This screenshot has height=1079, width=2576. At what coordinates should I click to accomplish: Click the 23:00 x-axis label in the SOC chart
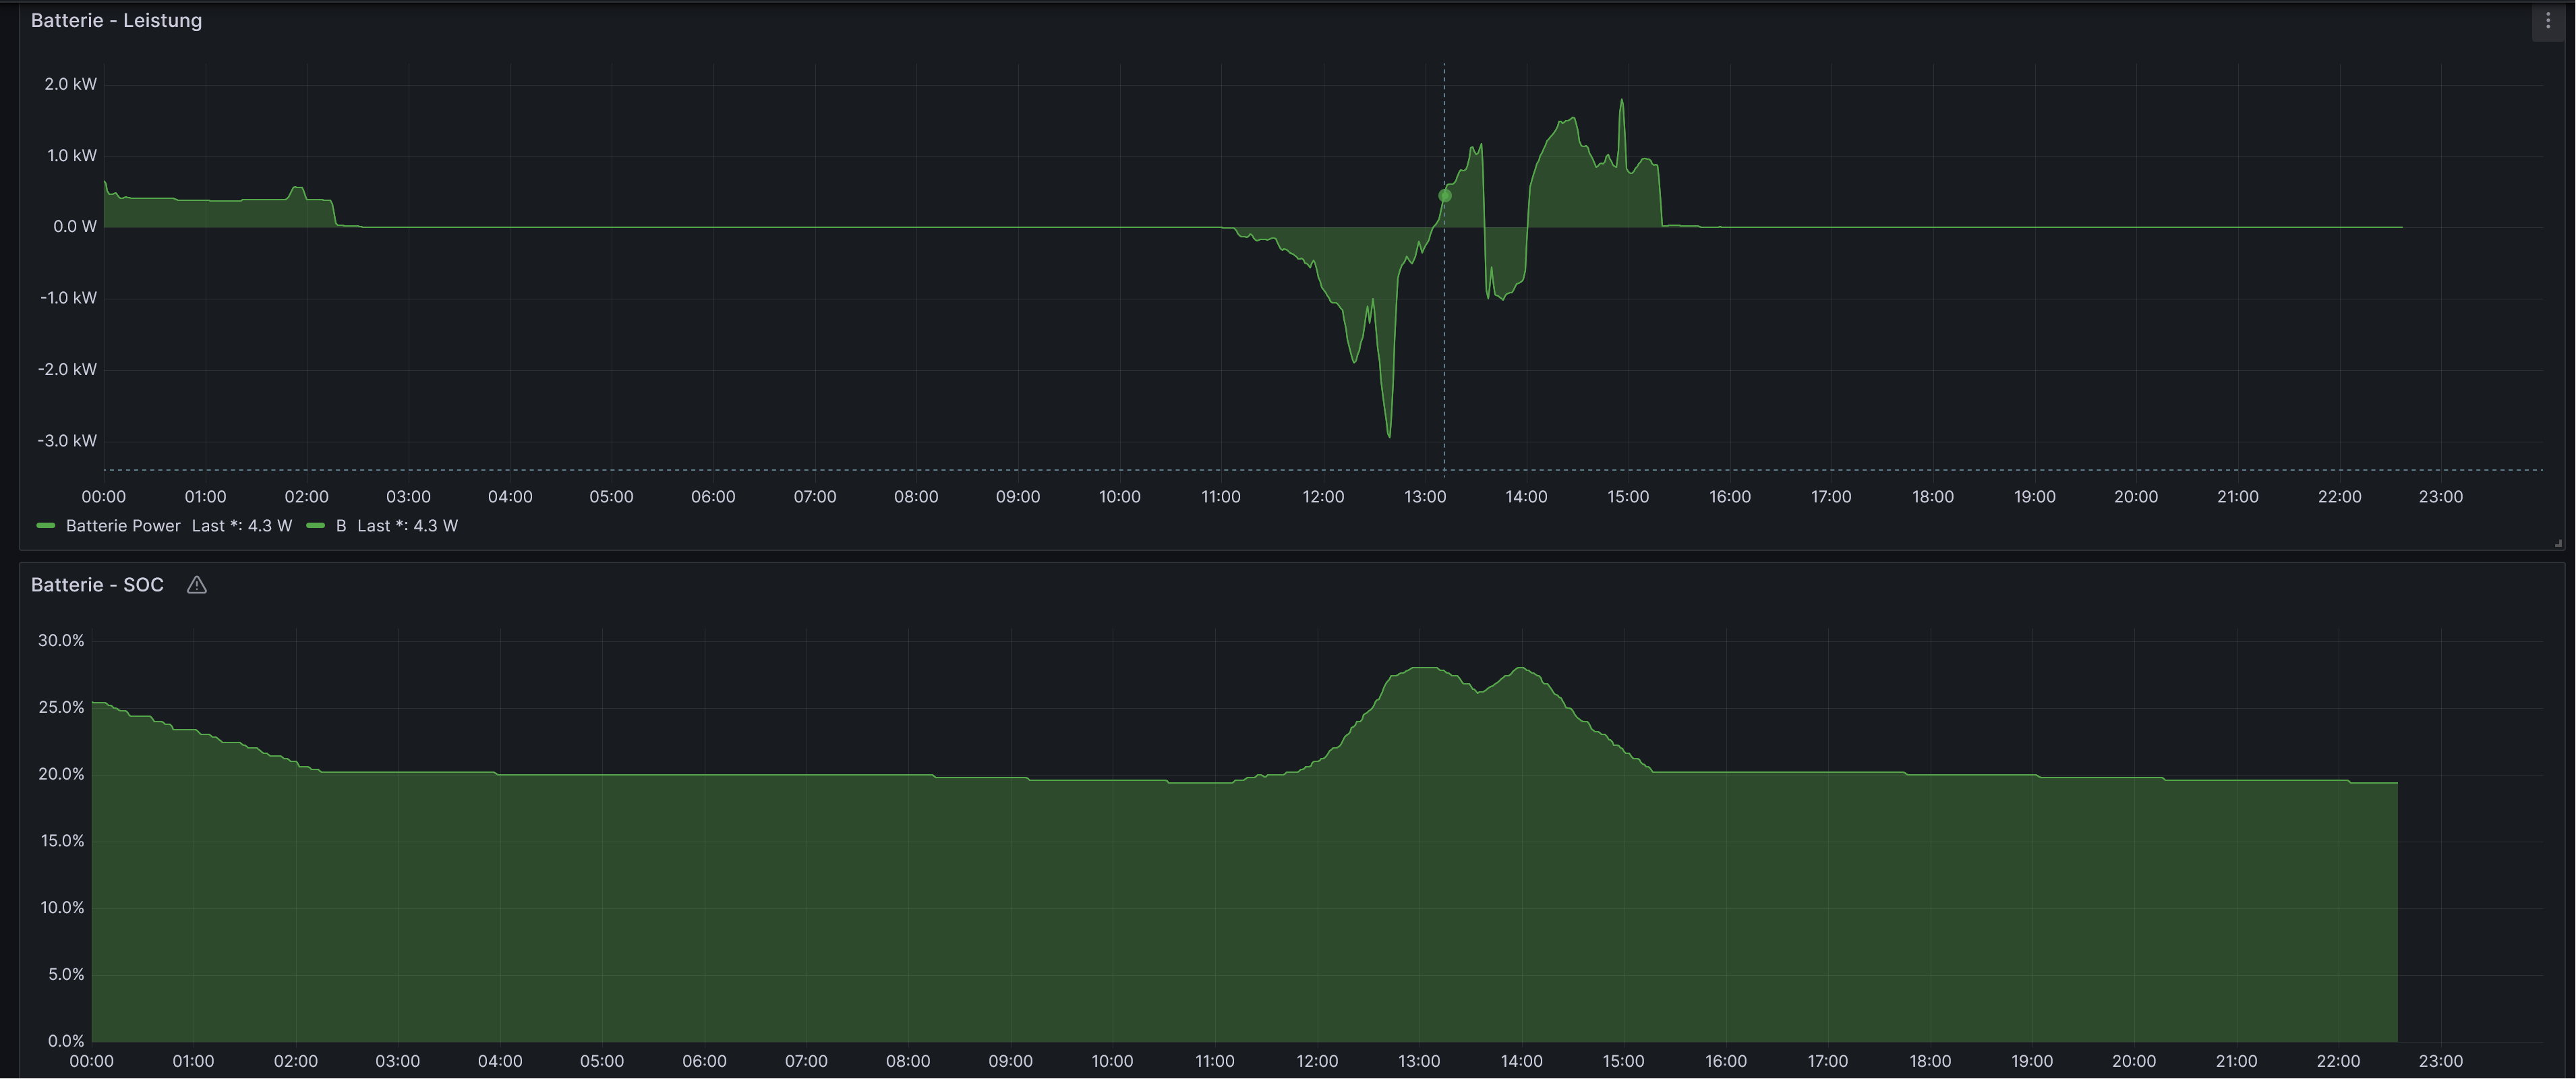2440,1061
